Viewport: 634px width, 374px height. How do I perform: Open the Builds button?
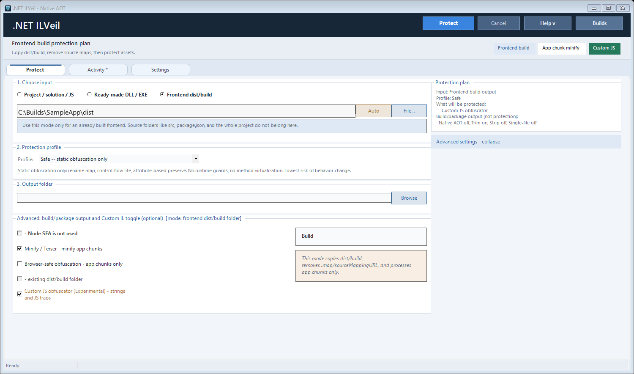pos(599,23)
